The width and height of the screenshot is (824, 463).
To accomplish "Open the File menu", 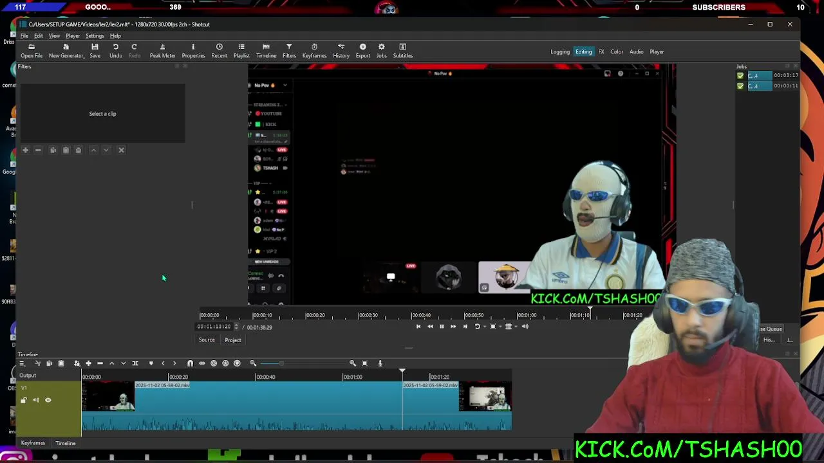I will (24, 36).
